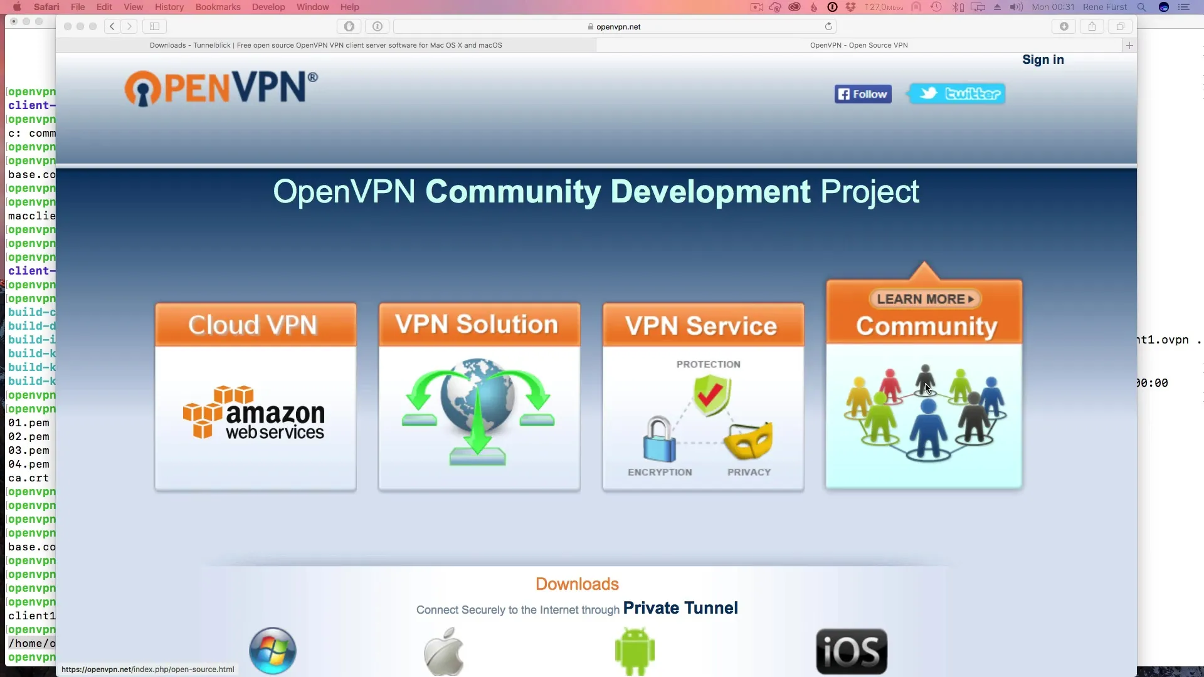The height and width of the screenshot is (677, 1204).
Task: Open the File menu
Action: point(78,7)
